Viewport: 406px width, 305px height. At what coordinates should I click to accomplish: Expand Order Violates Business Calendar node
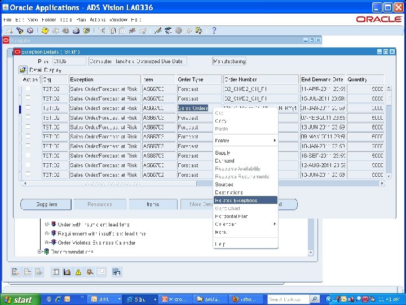[47, 242]
